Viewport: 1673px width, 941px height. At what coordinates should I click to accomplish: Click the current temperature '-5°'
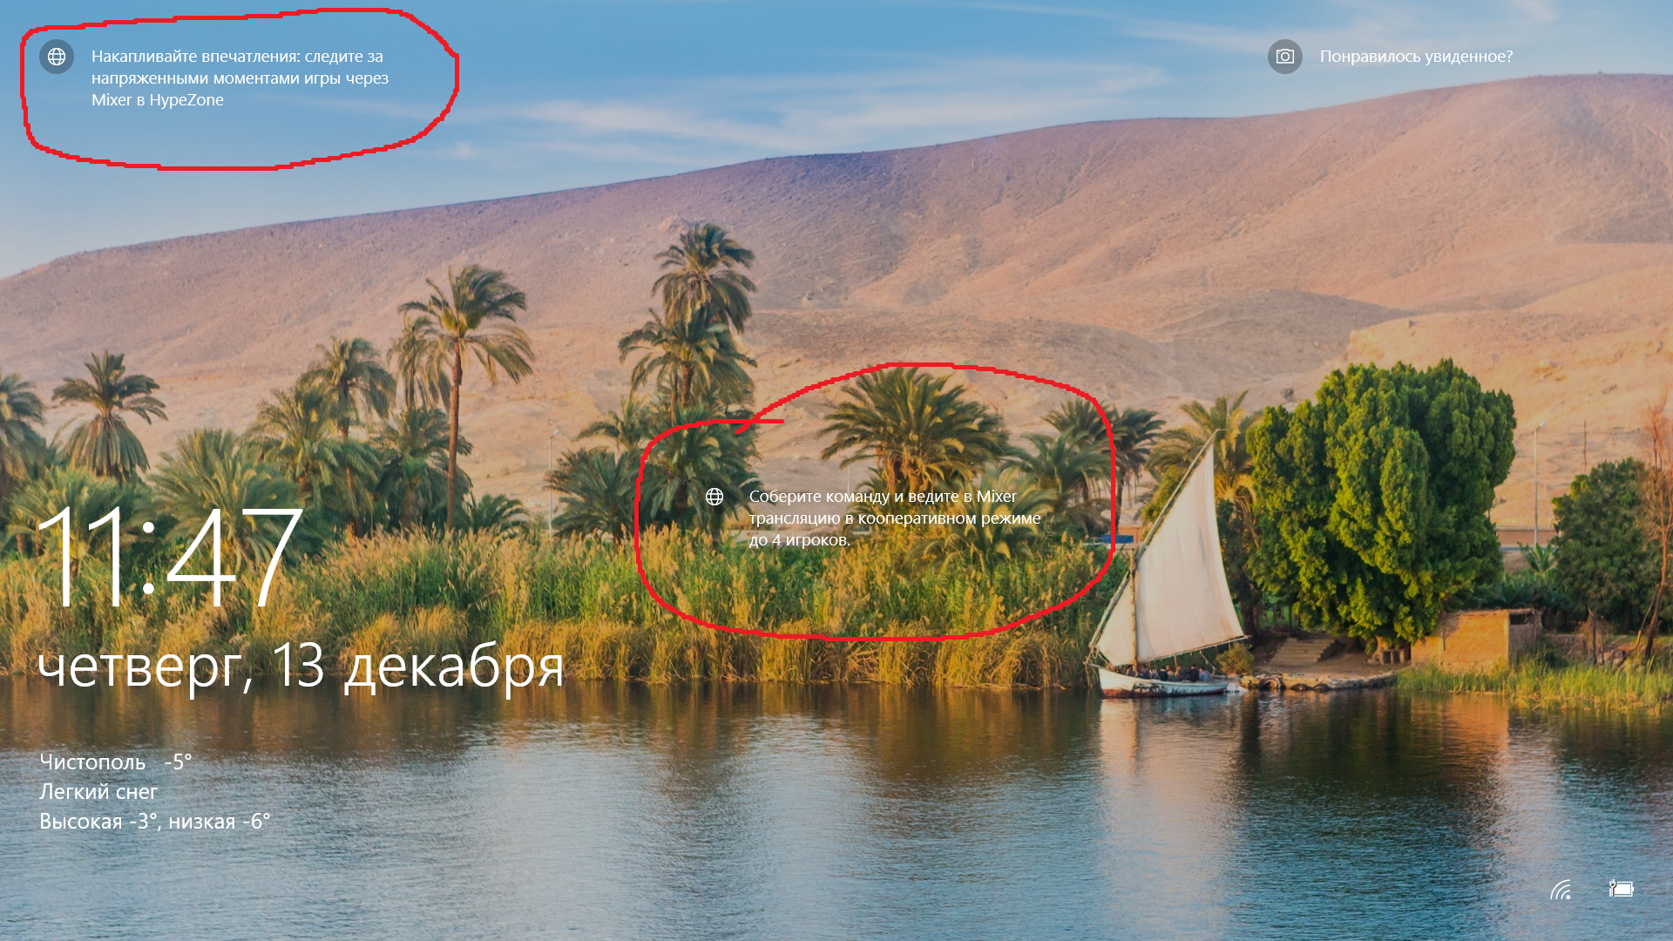178,762
